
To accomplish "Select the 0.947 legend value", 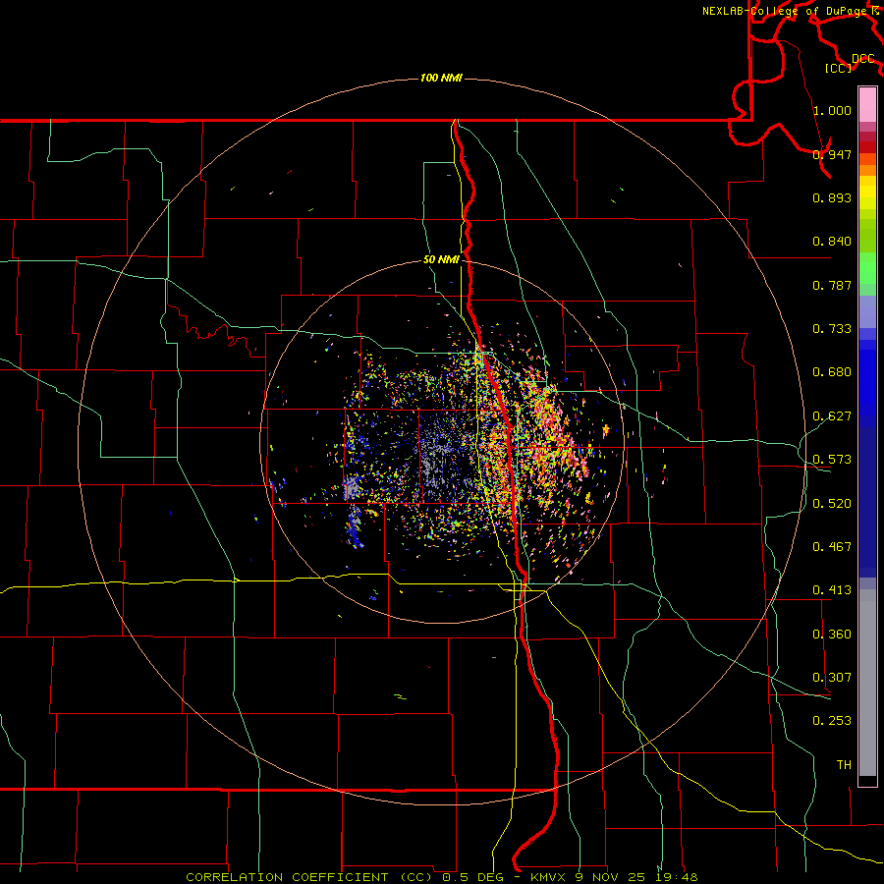I will [832, 154].
